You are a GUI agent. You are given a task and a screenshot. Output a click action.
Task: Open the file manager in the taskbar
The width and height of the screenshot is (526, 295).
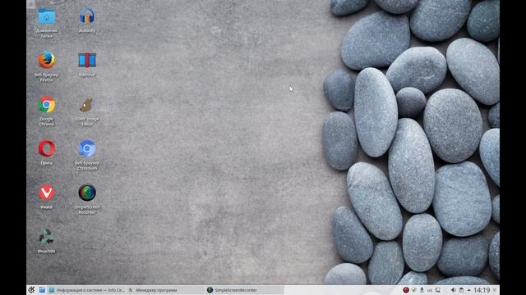coord(42,290)
